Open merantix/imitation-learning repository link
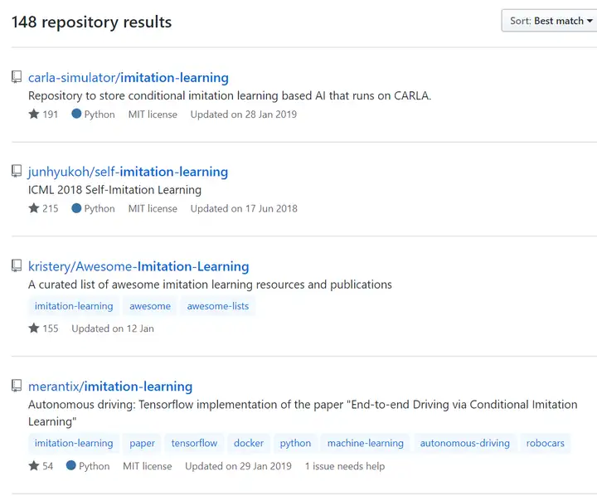This screenshot has width=597, height=496. point(110,387)
